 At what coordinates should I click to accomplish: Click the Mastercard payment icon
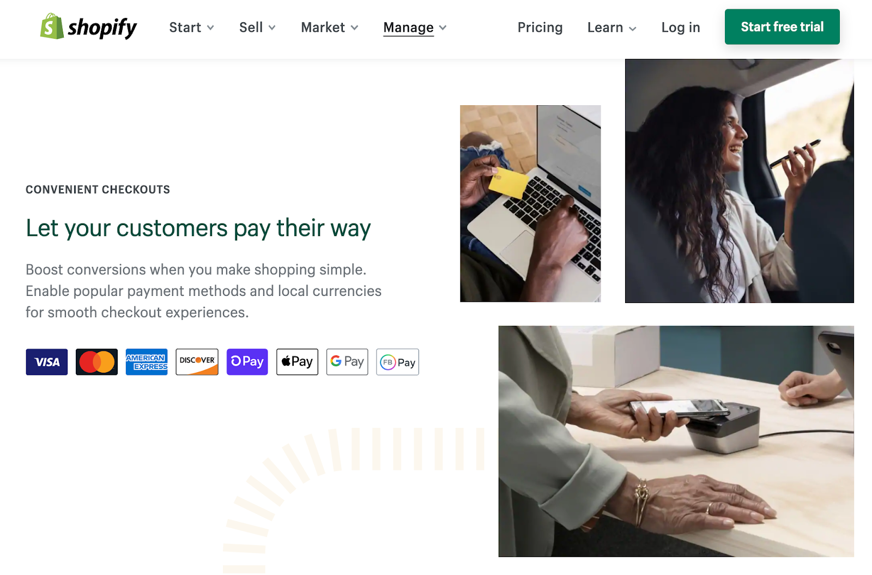click(x=96, y=362)
